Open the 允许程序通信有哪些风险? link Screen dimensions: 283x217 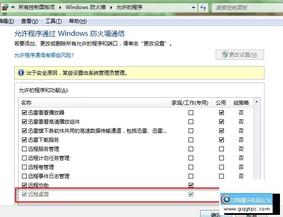click(x=44, y=55)
